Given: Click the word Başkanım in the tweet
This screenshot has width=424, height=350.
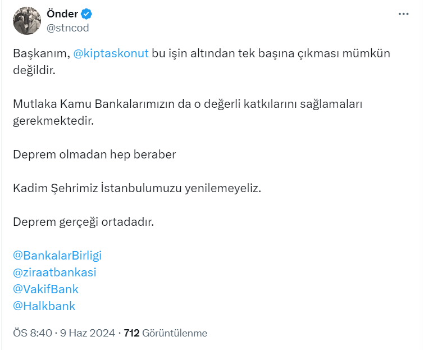Looking at the screenshot, I should click(40, 53).
